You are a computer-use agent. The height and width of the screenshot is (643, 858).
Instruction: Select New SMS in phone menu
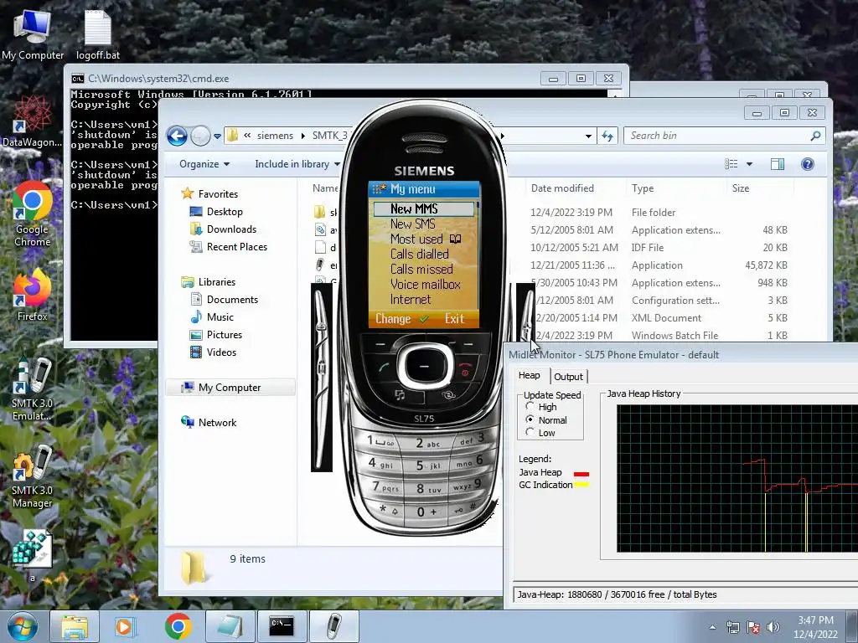412,224
